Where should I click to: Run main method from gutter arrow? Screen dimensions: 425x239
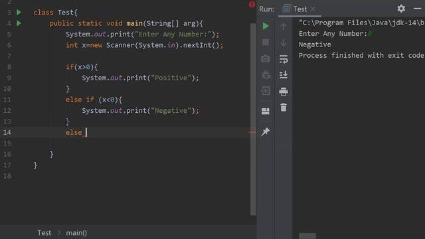(19, 23)
